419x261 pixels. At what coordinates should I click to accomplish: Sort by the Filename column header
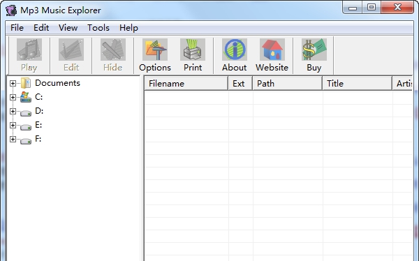pyautogui.click(x=186, y=83)
